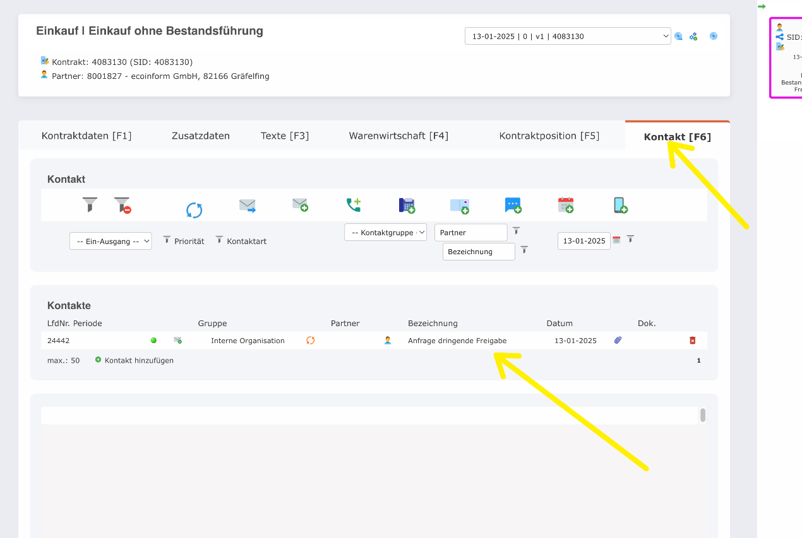Screen dimensions: 802x538
Task: Refresh the Kontakt list
Action: pos(195,209)
